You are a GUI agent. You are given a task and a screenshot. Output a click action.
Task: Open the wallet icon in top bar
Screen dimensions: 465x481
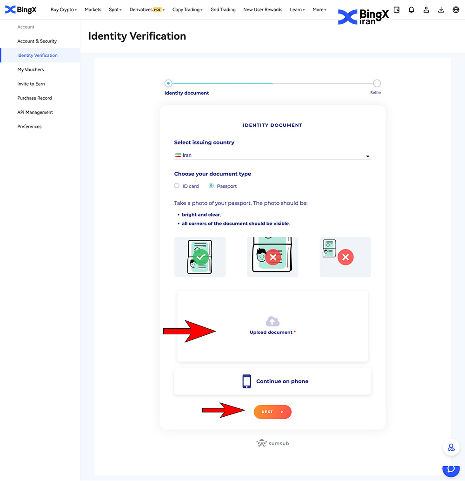[397, 10]
